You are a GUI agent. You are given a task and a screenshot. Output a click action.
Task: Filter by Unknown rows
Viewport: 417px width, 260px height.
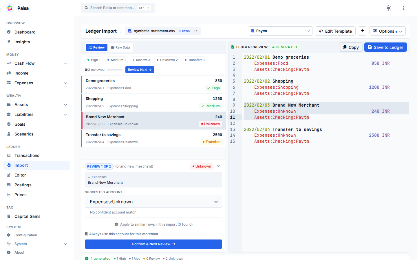(x=167, y=60)
